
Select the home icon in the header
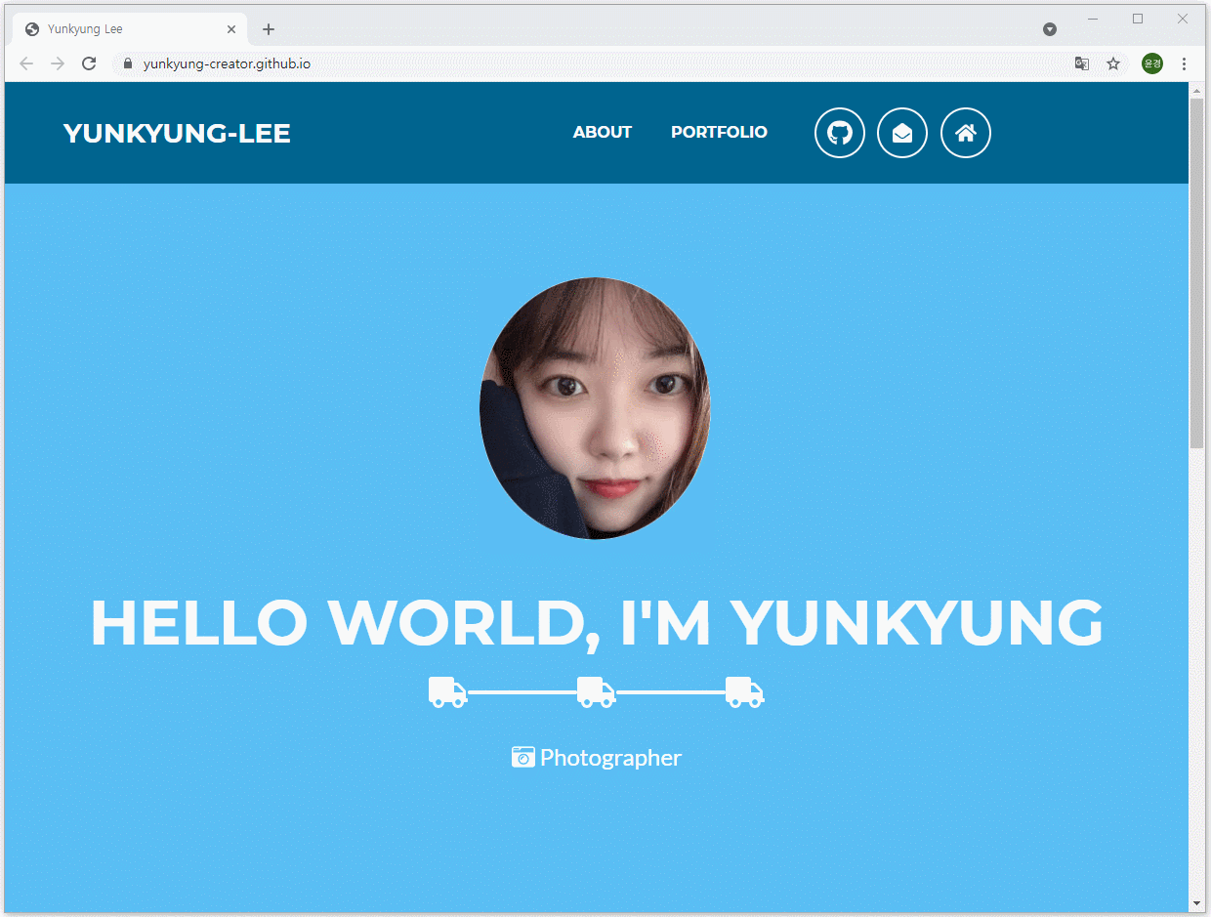click(965, 133)
